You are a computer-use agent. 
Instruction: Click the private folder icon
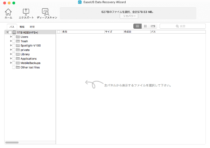(x=18, y=50)
